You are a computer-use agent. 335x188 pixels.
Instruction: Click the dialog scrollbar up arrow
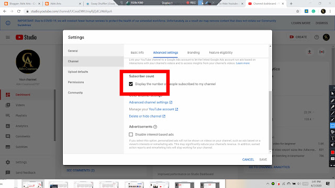click(270, 46)
